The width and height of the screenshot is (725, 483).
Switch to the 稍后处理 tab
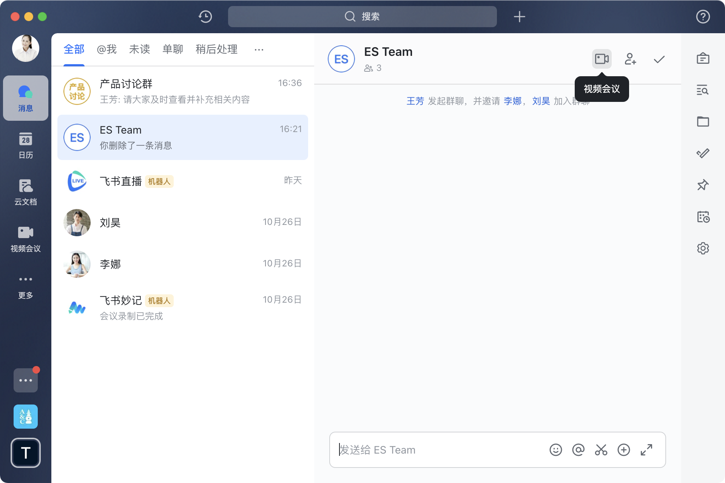(216, 49)
